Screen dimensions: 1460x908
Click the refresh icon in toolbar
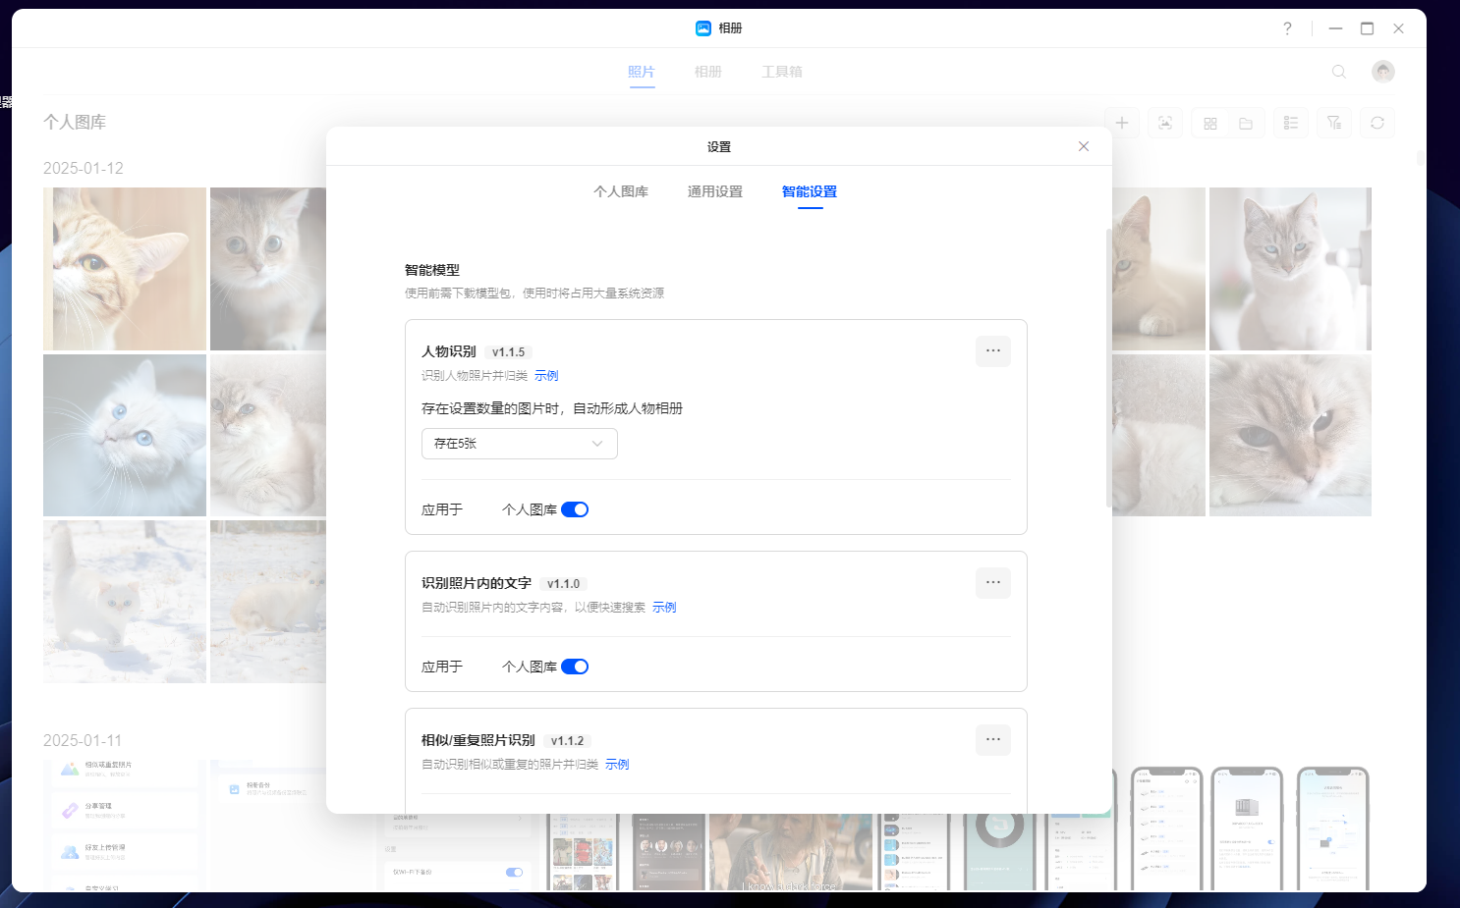point(1377,123)
